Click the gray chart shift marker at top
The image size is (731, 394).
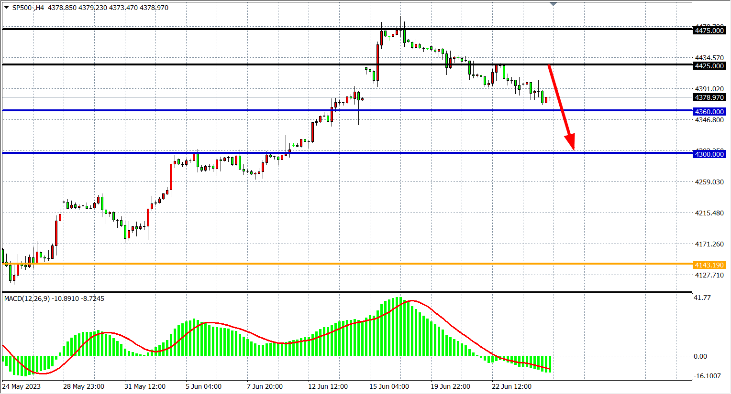click(553, 4)
